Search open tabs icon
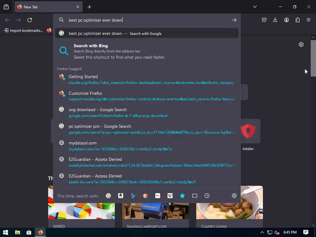Screen dimensions: 316x237 pyautogui.click(x=195, y=196)
